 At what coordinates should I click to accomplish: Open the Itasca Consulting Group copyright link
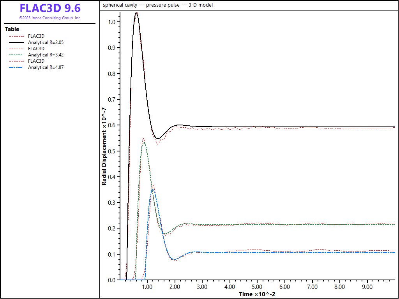click(50, 18)
